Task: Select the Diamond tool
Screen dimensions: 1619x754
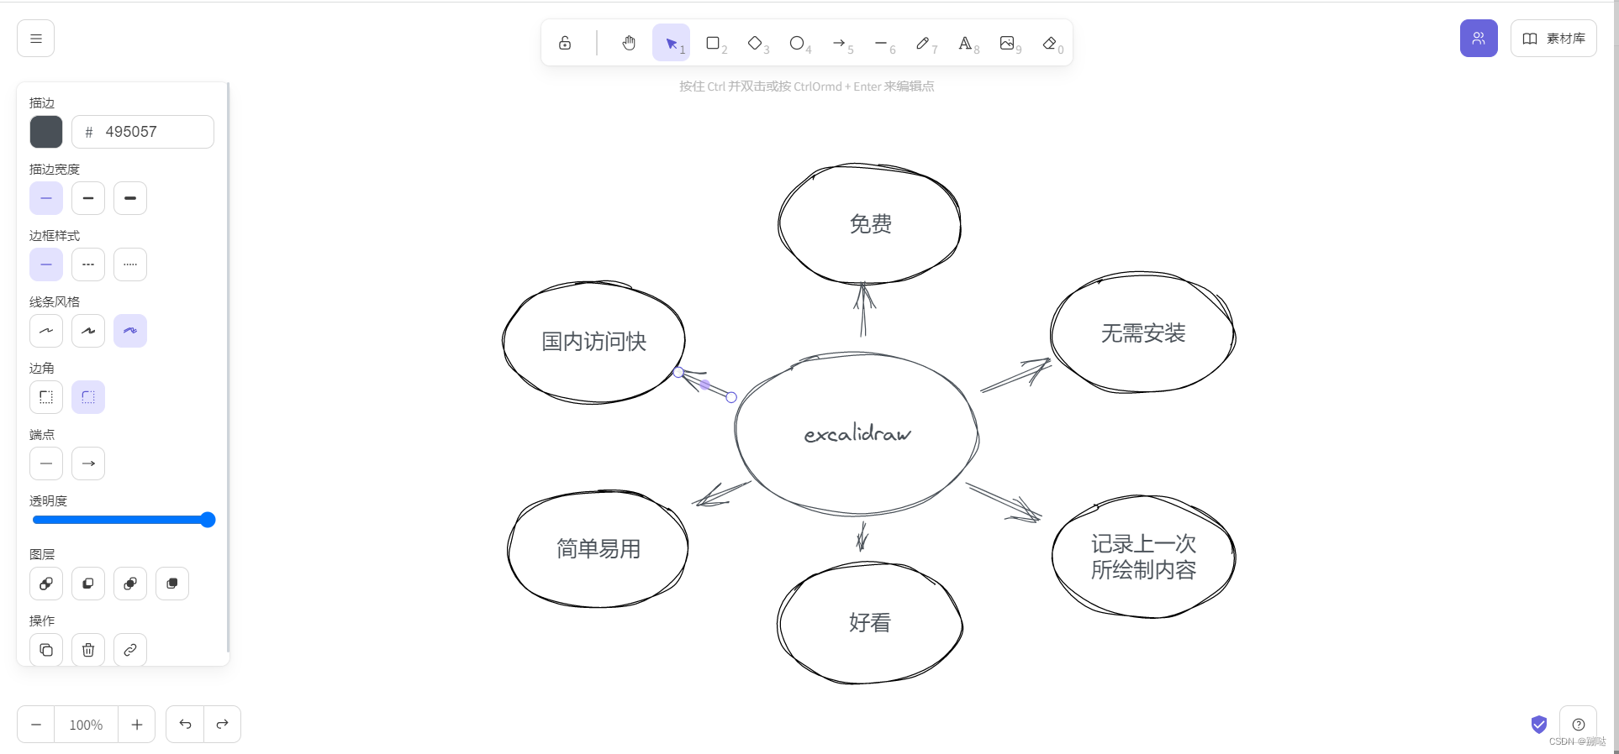Action: click(755, 43)
